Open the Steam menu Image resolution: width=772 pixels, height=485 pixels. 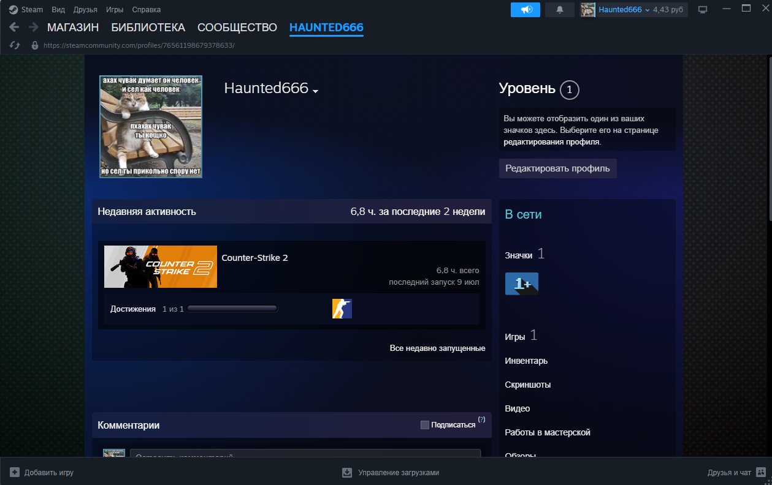(x=32, y=10)
